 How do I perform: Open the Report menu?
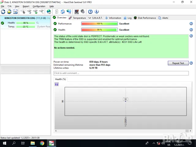[x=26, y=6]
